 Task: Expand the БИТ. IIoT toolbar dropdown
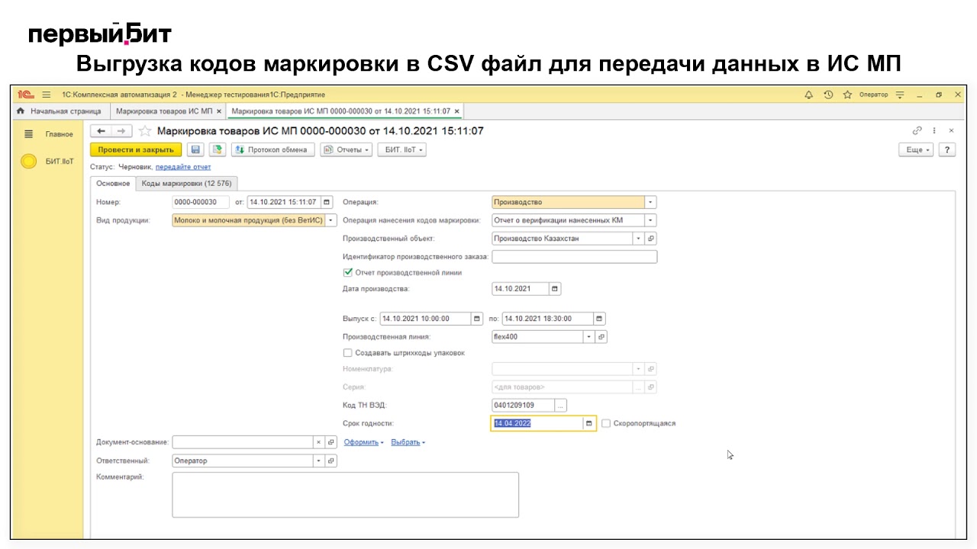coord(401,149)
